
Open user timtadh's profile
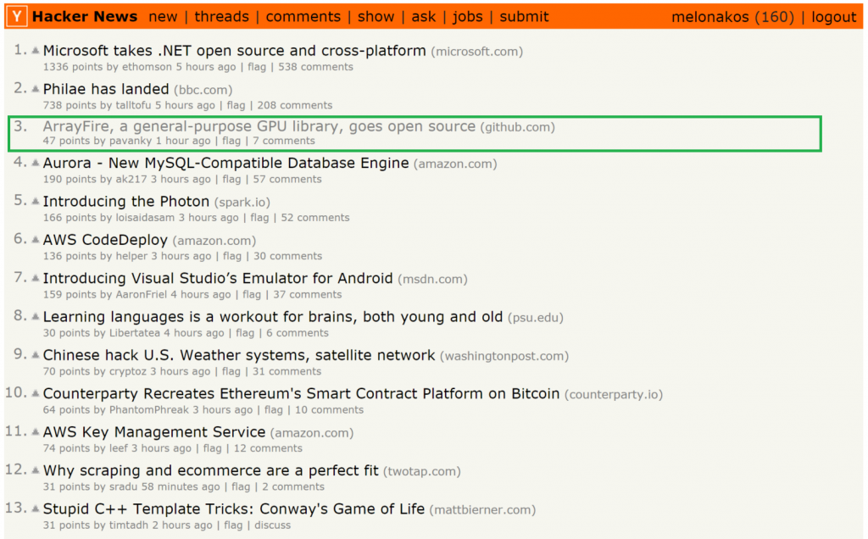[x=129, y=525]
